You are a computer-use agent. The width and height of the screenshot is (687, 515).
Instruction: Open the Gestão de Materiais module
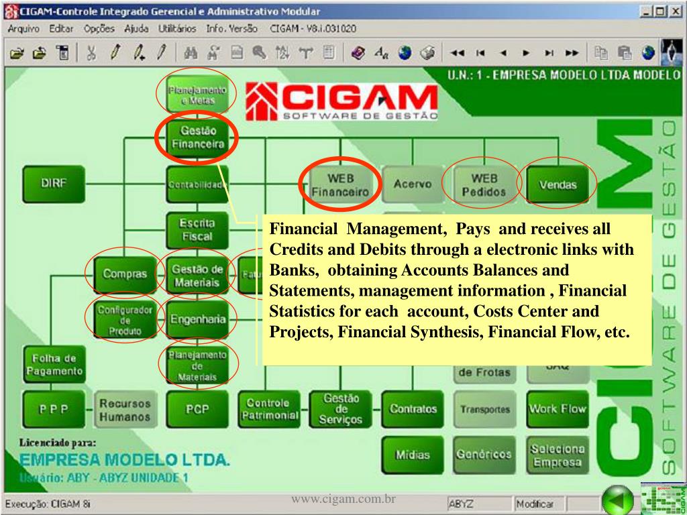pyautogui.click(x=197, y=275)
